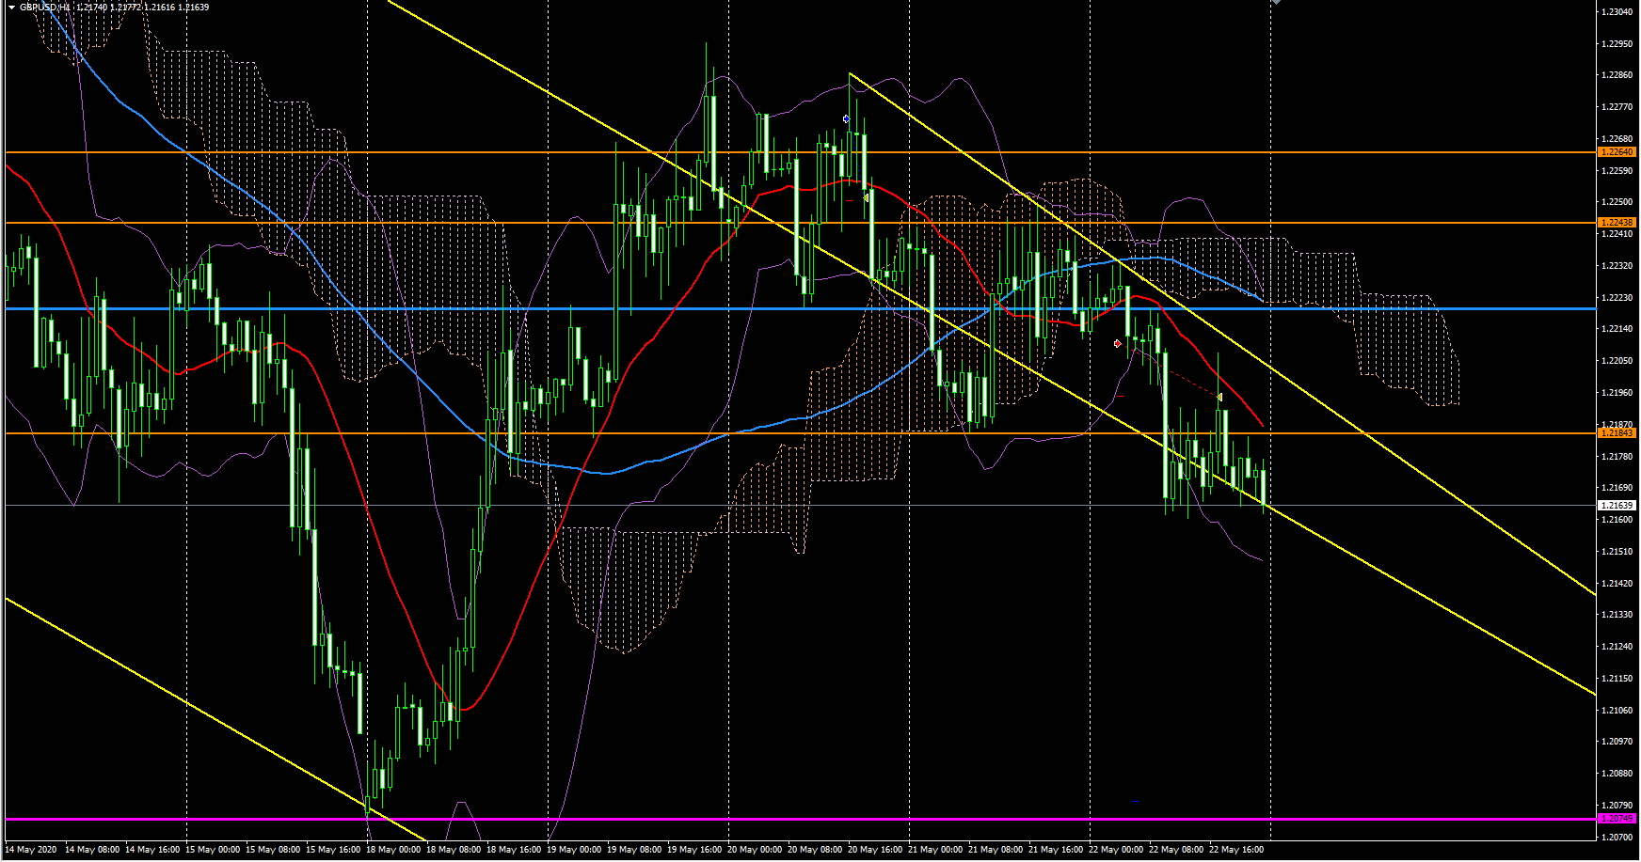This screenshot has height=862, width=1641.
Task: Click the 20 May 00:00 time axis label
Action: tap(755, 850)
